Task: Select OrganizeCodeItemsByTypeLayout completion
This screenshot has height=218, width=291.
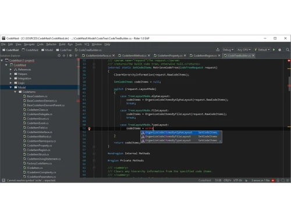Action: (x=179, y=140)
